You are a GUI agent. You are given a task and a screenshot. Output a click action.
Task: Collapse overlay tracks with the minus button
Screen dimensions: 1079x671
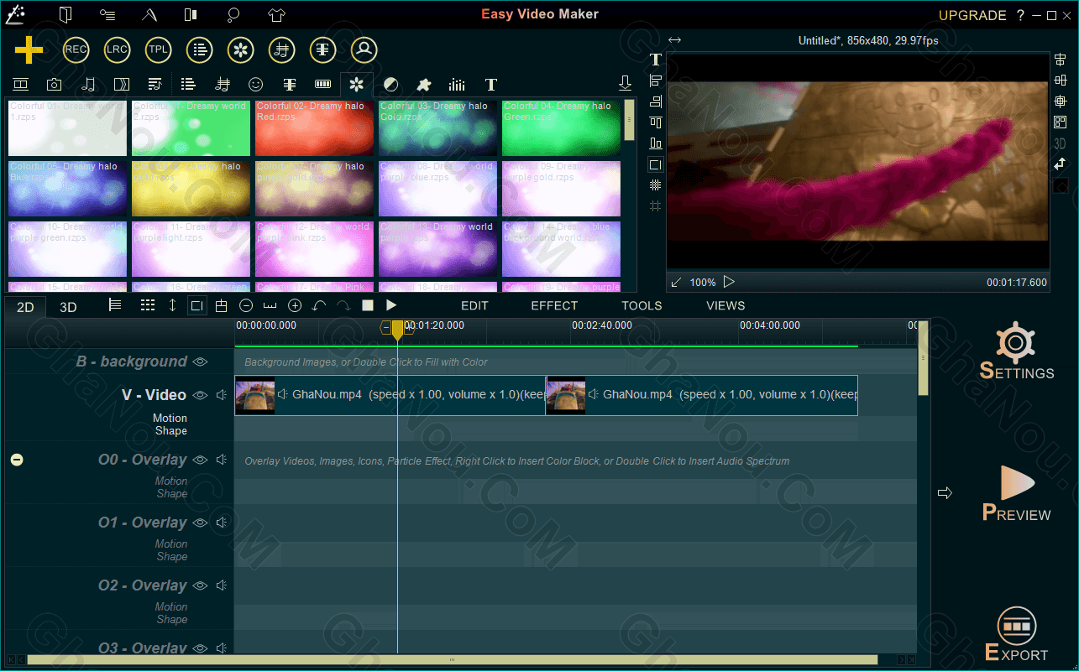pyautogui.click(x=17, y=460)
